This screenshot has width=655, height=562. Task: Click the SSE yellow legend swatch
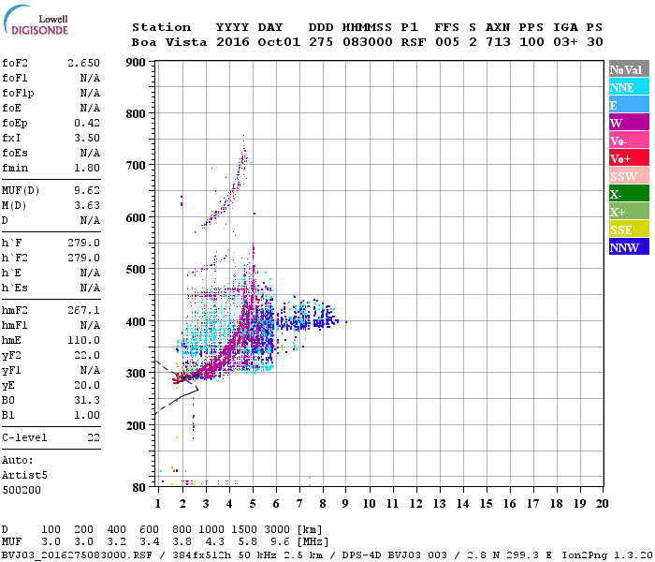(x=629, y=229)
